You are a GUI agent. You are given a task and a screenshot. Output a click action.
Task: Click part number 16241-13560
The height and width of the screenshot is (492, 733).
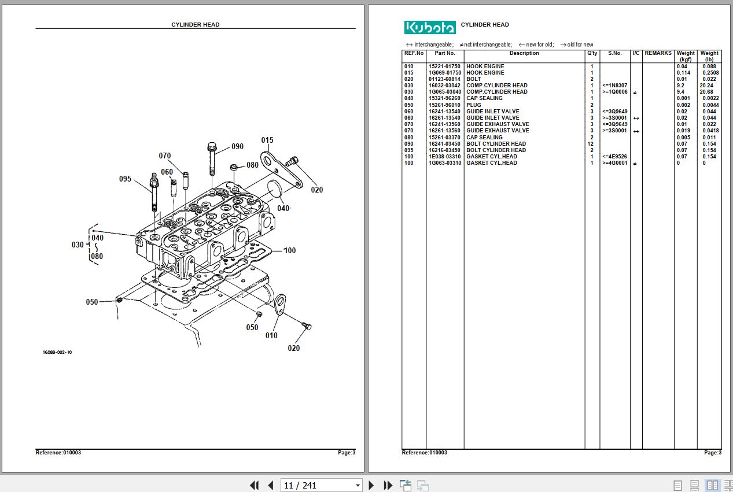coord(444,124)
